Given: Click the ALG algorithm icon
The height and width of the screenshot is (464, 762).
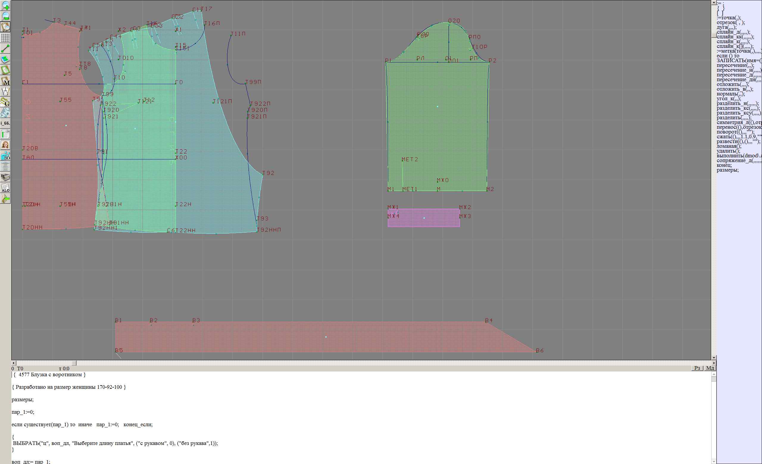Looking at the screenshot, I should pos(6,188).
